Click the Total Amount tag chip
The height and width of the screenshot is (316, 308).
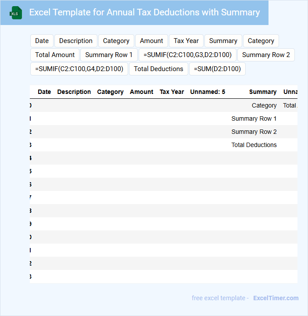(x=55, y=55)
